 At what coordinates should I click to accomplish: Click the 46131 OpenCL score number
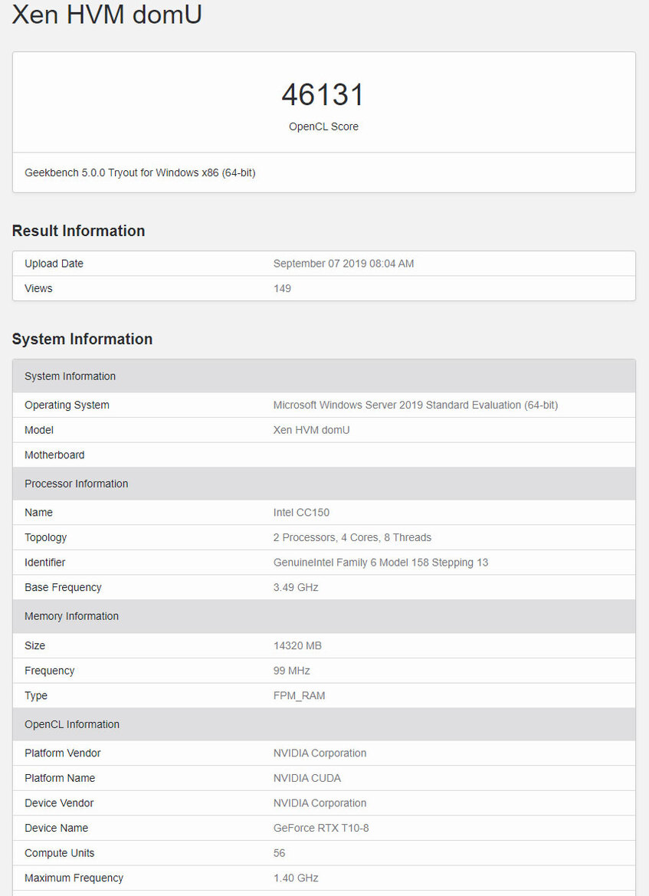pos(323,95)
